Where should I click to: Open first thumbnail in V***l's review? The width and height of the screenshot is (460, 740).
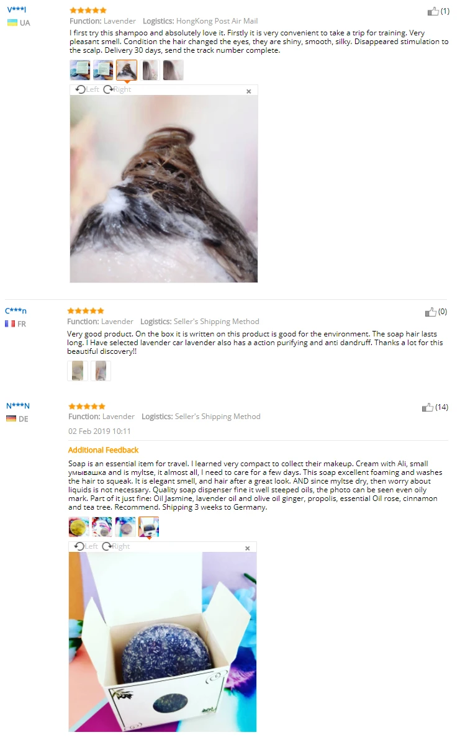(79, 70)
